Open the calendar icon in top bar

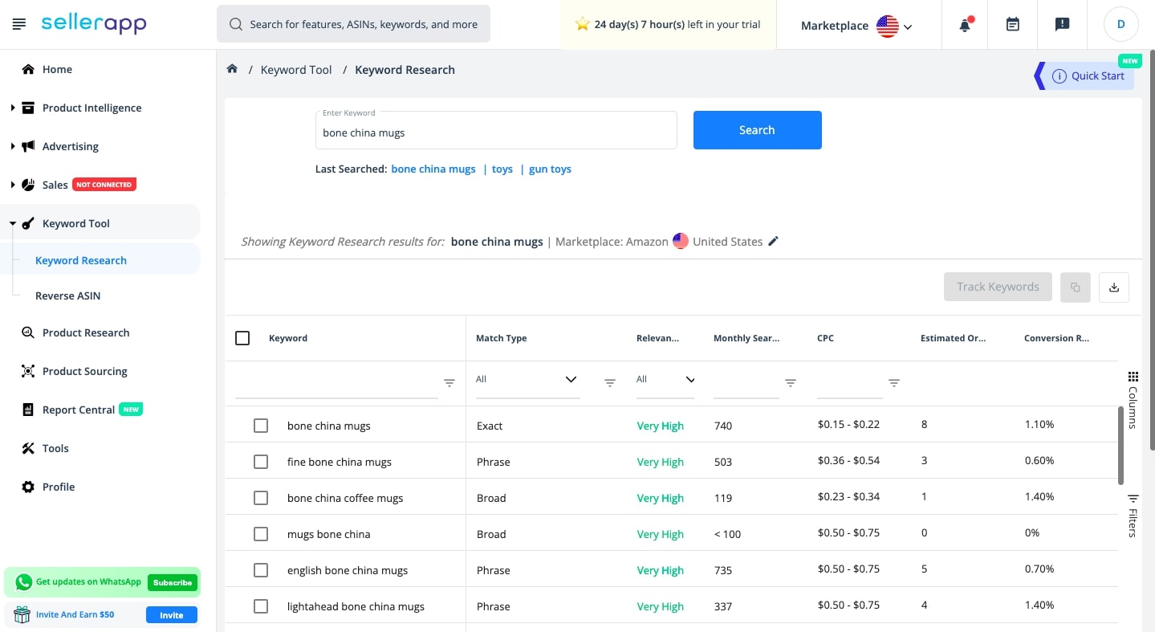tap(1013, 25)
